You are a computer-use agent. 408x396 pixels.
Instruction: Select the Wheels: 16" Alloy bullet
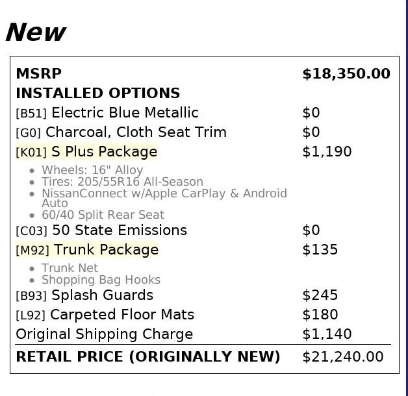pos(92,170)
